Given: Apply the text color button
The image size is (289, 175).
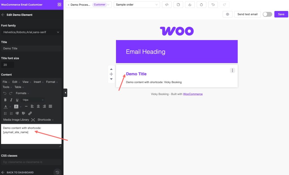Looking at the screenshot, I should 6,107.
